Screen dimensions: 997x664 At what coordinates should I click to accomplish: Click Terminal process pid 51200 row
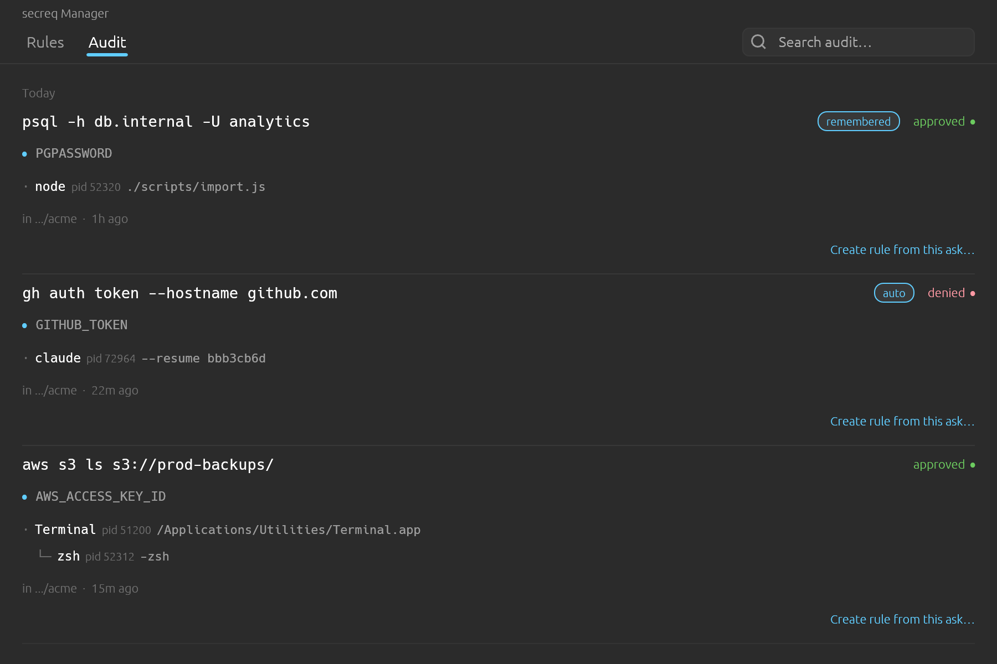(222, 530)
